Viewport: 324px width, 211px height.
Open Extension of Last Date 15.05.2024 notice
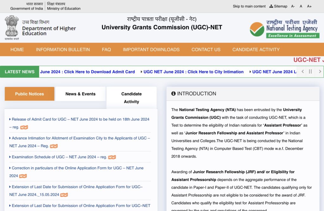pyautogui.click(x=76, y=190)
